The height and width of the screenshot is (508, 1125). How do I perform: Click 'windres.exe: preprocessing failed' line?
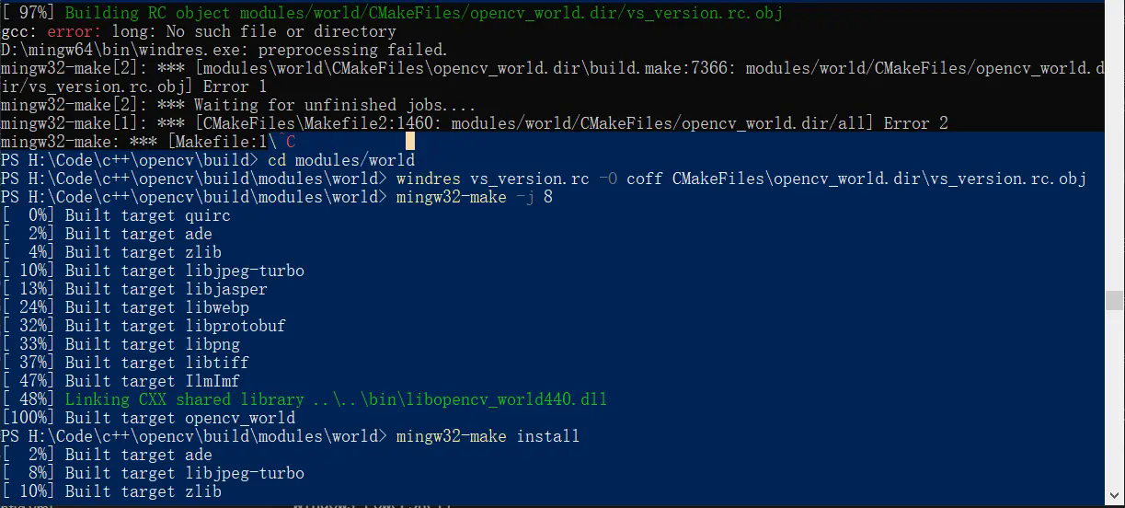(x=224, y=50)
